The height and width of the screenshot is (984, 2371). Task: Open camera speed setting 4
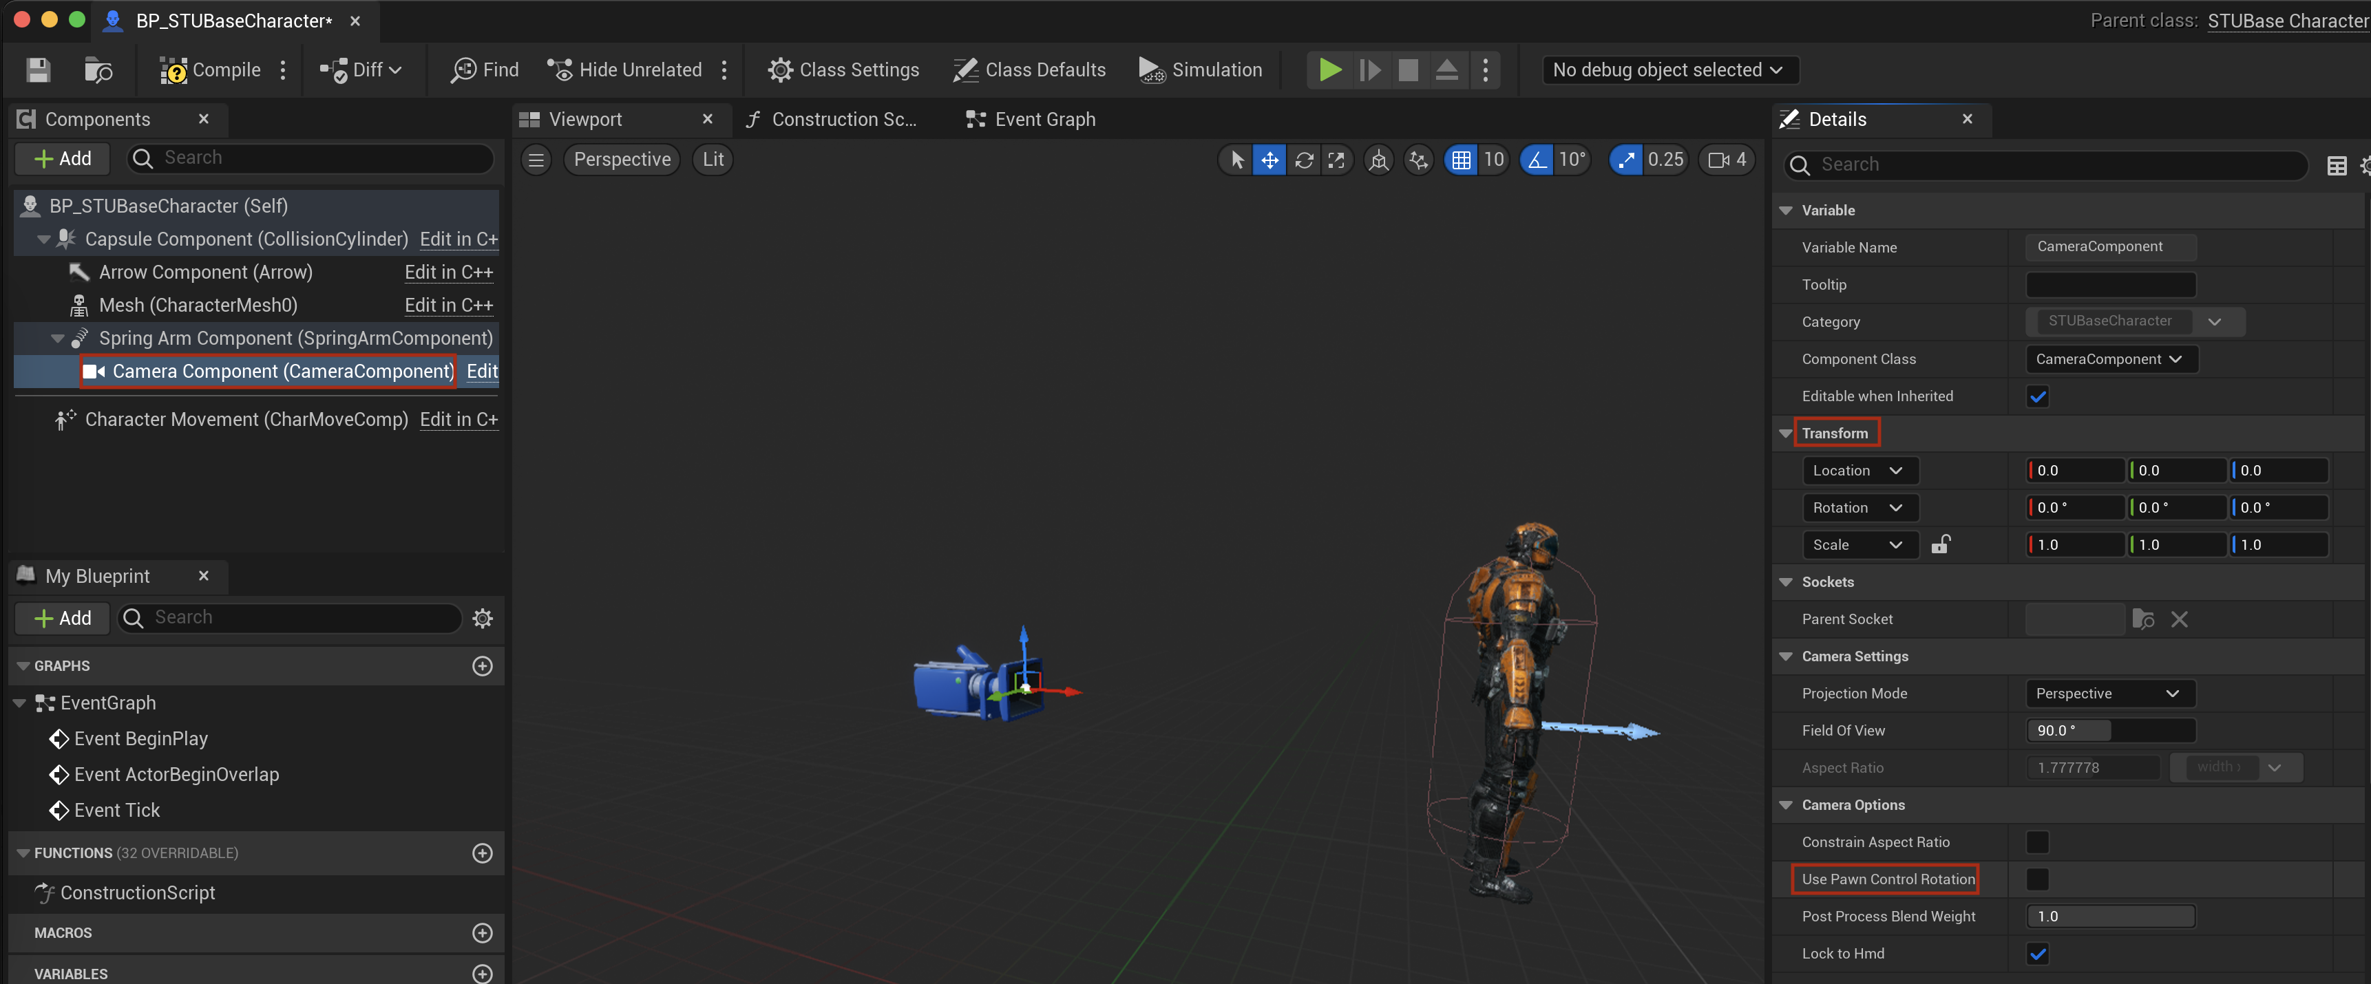(1727, 160)
